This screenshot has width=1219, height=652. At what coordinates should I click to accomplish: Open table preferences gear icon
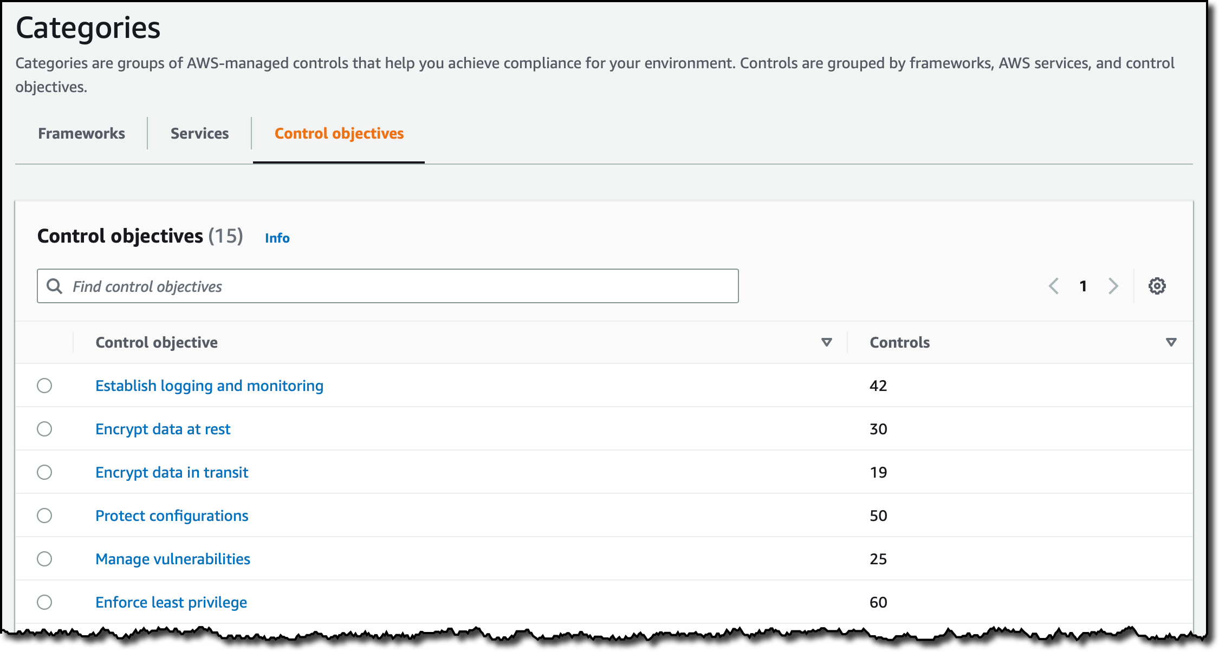(x=1157, y=286)
